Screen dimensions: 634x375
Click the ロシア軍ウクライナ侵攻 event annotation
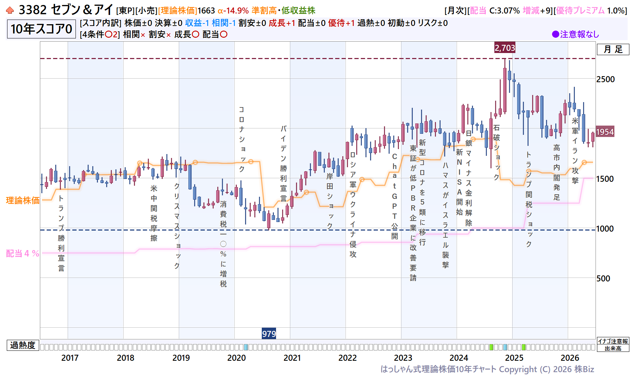[x=353, y=204]
